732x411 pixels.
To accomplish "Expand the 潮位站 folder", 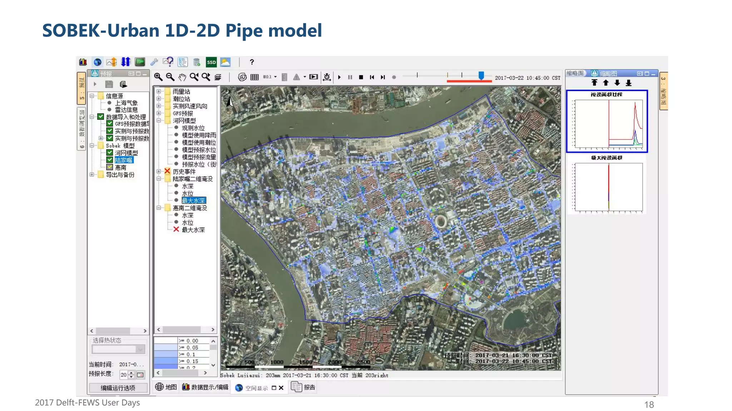I will tap(159, 99).
